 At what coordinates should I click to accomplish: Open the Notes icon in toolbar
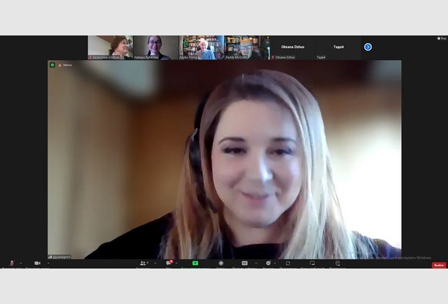click(x=337, y=263)
